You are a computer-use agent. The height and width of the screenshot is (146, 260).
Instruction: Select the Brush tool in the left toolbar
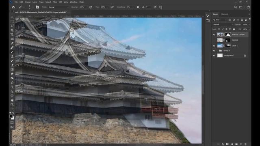[x=12, y=52]
